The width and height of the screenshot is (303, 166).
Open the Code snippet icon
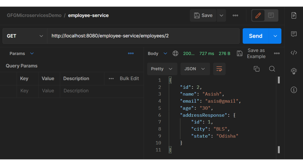pos(294,53)
